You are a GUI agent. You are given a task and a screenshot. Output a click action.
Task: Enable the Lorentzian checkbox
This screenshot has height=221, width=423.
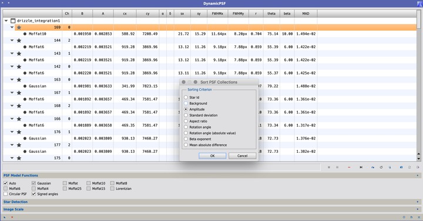pos(112,189)
